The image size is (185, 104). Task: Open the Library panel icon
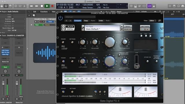point(2,6)
